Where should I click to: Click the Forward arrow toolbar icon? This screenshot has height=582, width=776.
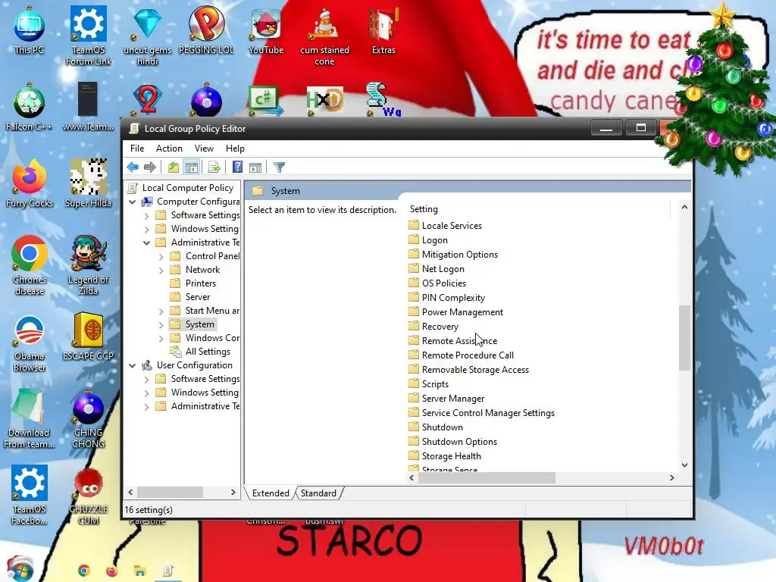pos(150,167)
